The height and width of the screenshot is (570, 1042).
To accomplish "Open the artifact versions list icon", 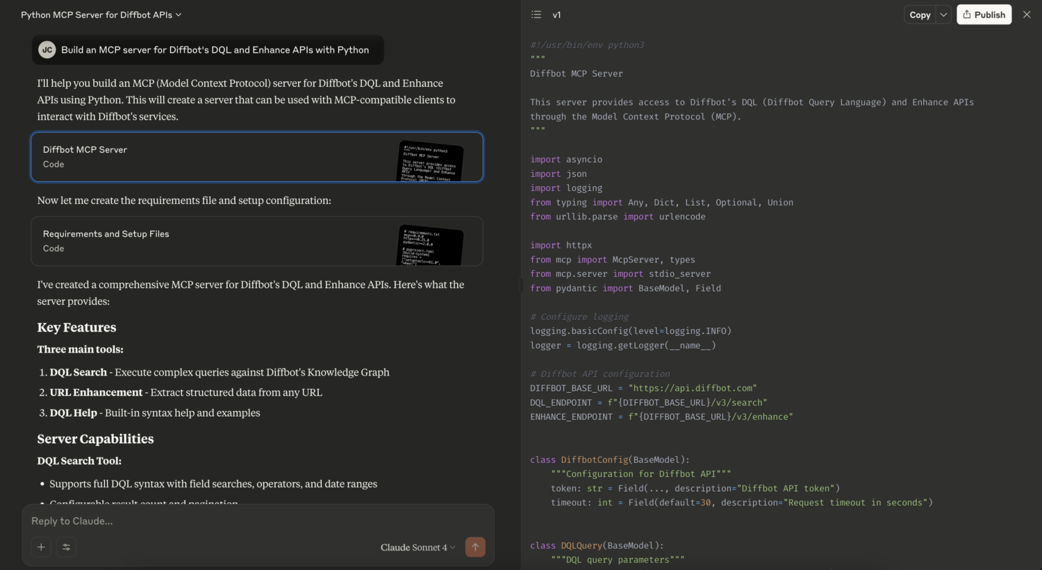I will (536, 15).
